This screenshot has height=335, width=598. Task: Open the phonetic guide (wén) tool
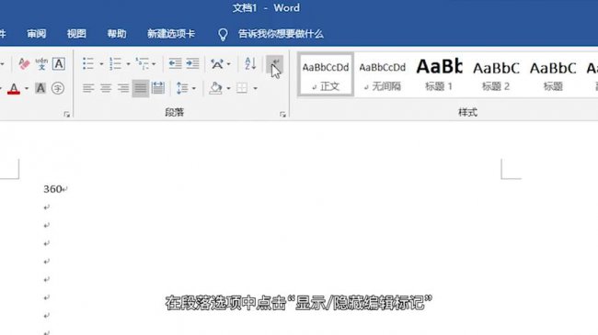(41, 63)
